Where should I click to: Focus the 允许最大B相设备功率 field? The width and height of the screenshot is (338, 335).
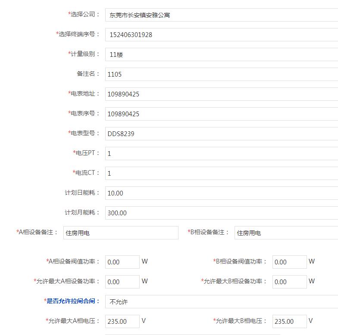click(x=289, y=282)
